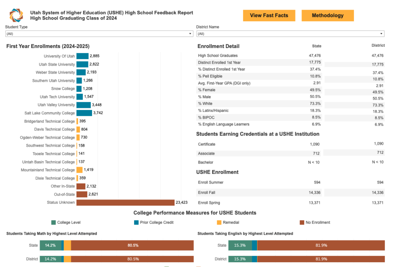Select the Utah Valley University bar

pyautogui.click(x=84, y=105)
